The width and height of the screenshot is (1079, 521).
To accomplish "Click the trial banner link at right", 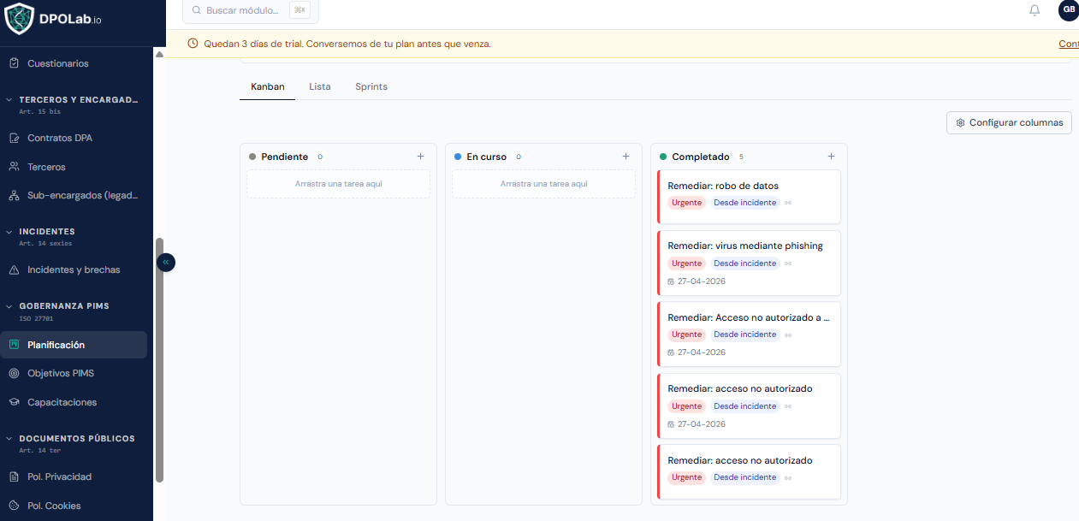I will (1069, 44).
